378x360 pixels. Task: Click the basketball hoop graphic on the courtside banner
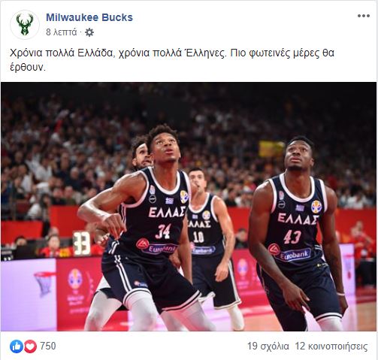click(x=44, y=283)
